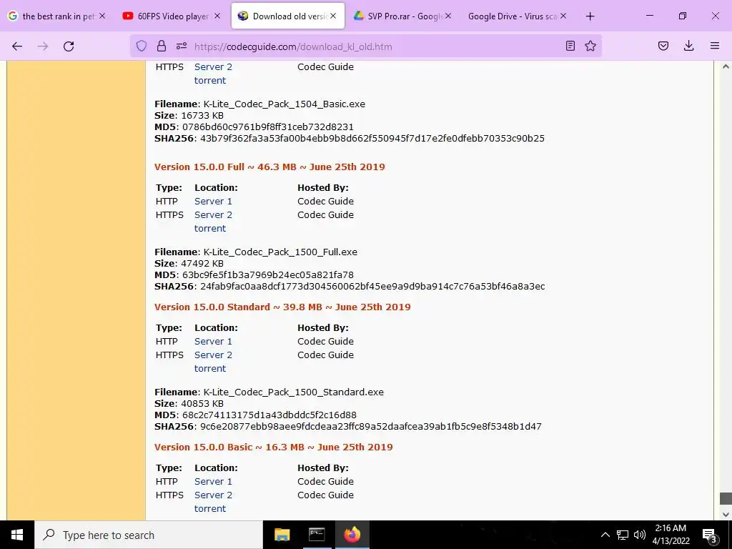Click the SHA256 hash starting 9c6e20877
This screenshot has width=732, height=549.
click(x=371, y=426)
